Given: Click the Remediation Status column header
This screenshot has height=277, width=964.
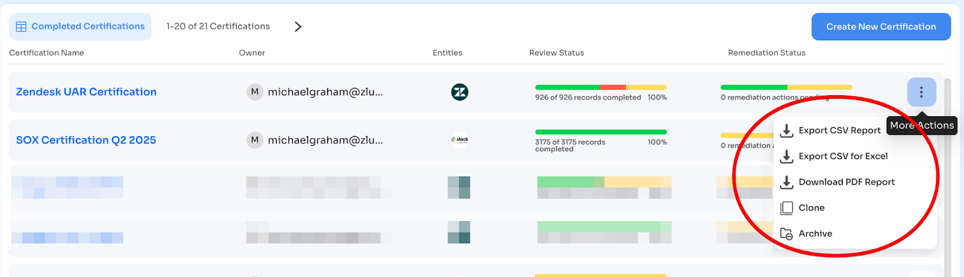Looking at the screenshot, I should (x=766, y=53).
